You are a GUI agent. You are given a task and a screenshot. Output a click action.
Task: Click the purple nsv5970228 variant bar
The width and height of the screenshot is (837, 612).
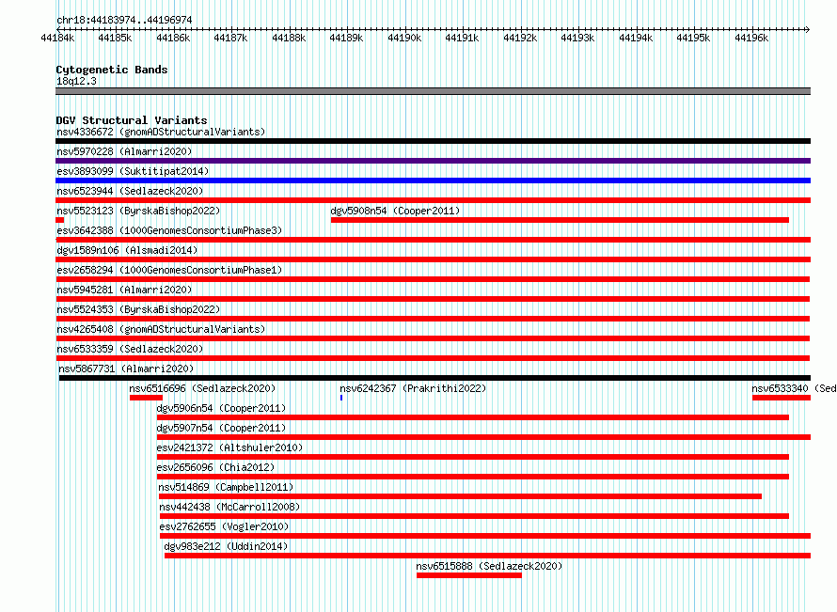pyautogui.click(x=433, y=161)
